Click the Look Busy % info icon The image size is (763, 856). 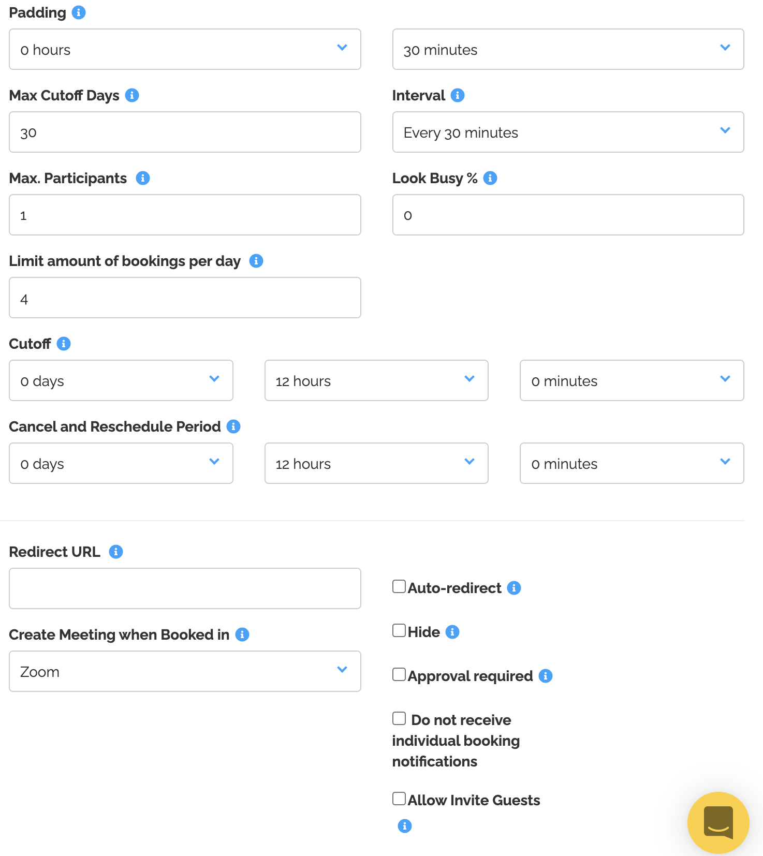(x=490, y=178)
